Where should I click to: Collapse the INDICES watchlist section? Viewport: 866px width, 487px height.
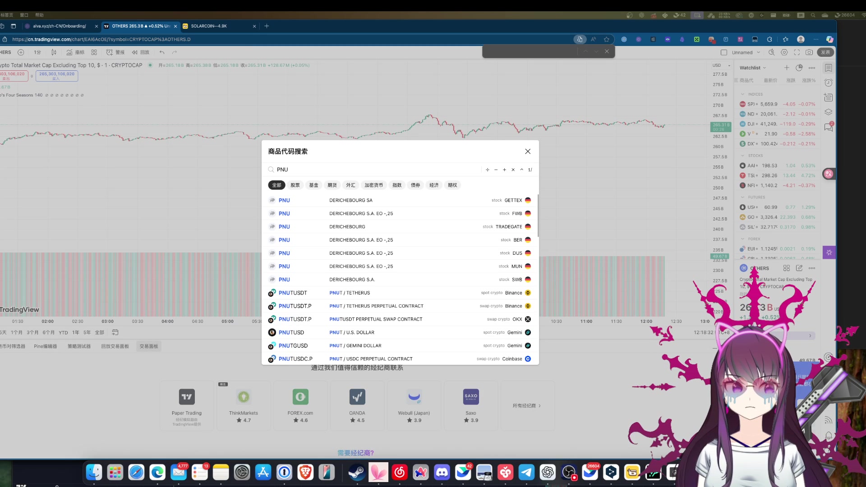(x=742, y=94)
